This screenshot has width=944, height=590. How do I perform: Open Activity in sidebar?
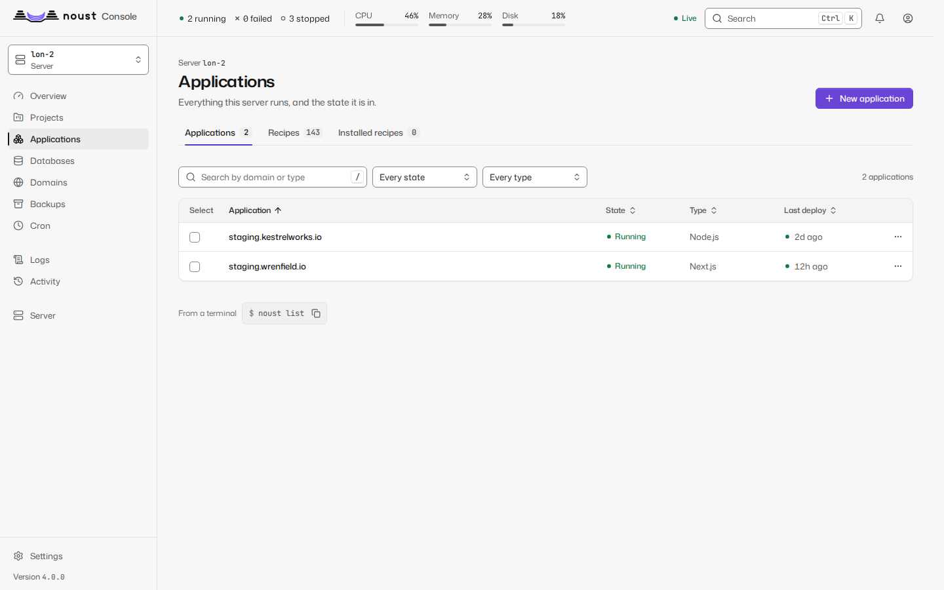click(78, 281)
